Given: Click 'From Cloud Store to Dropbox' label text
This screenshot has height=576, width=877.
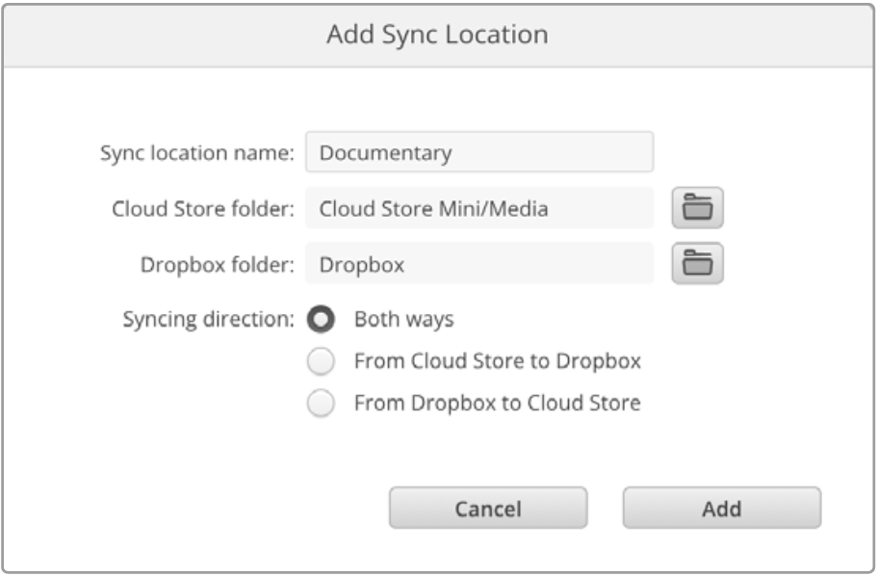Looking at the screenshot, I should coord(498,361).
